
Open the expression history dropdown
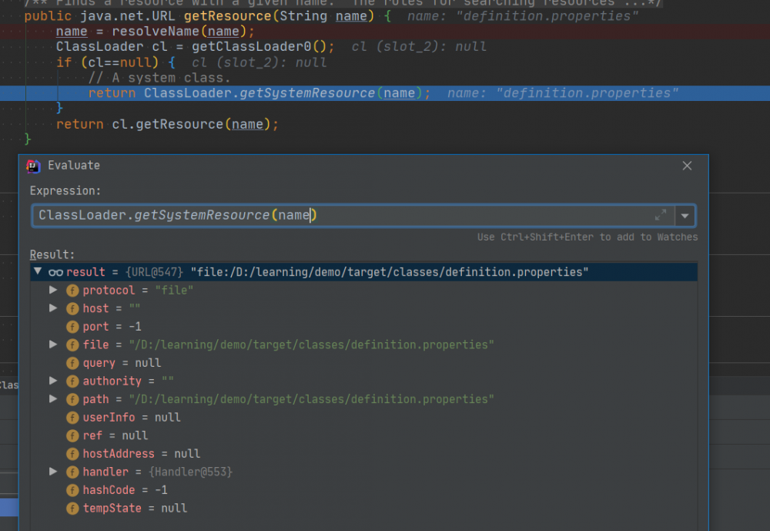[x=685, y=216]
